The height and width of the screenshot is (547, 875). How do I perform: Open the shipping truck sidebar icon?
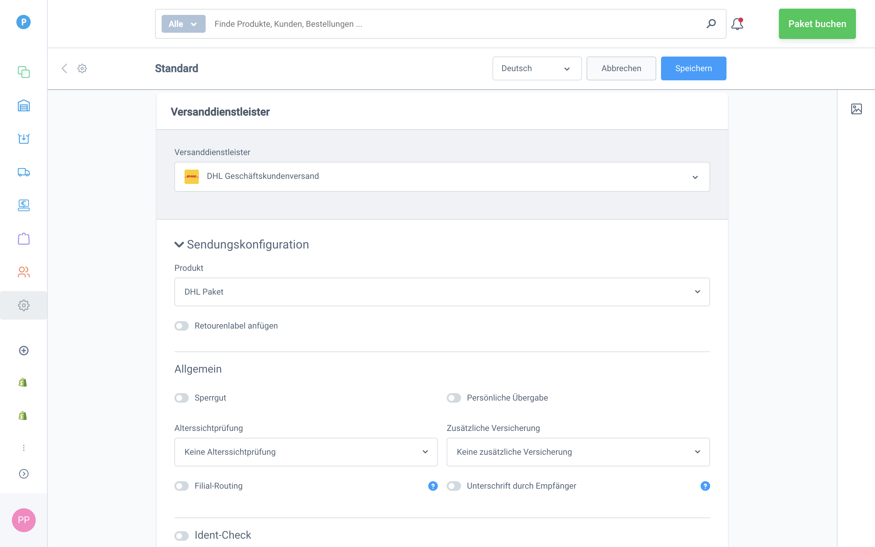coord(24,172)
